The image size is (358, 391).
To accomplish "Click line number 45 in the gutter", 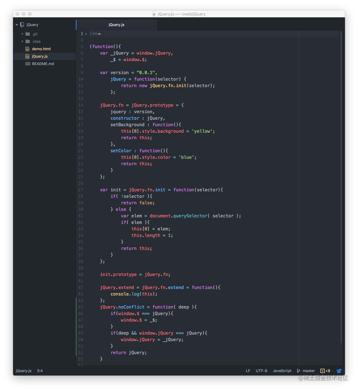I will coord(80,307).
